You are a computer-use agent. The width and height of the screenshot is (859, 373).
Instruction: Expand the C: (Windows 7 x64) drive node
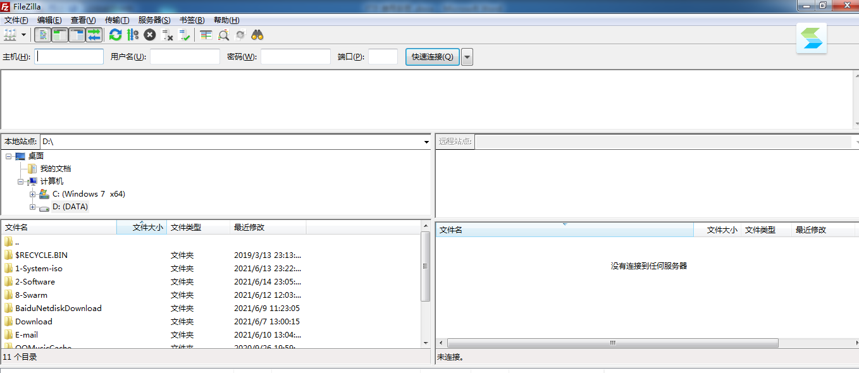tap(33, 194)
